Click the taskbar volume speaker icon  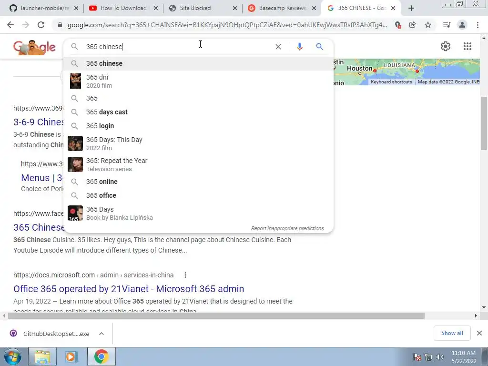coord(440,357)
